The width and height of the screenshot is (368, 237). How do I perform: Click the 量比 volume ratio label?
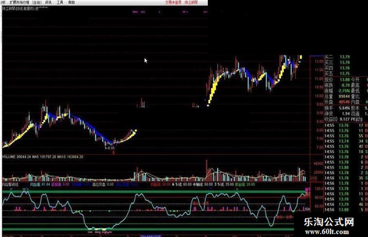click(x=355, y=97)
